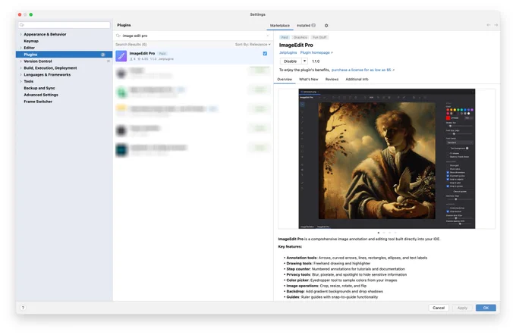Uncheck the ImageEdit Pro enabled checkbox
Image resolution: width=516 pixels, height=335 pixels.
coord(265,53)
